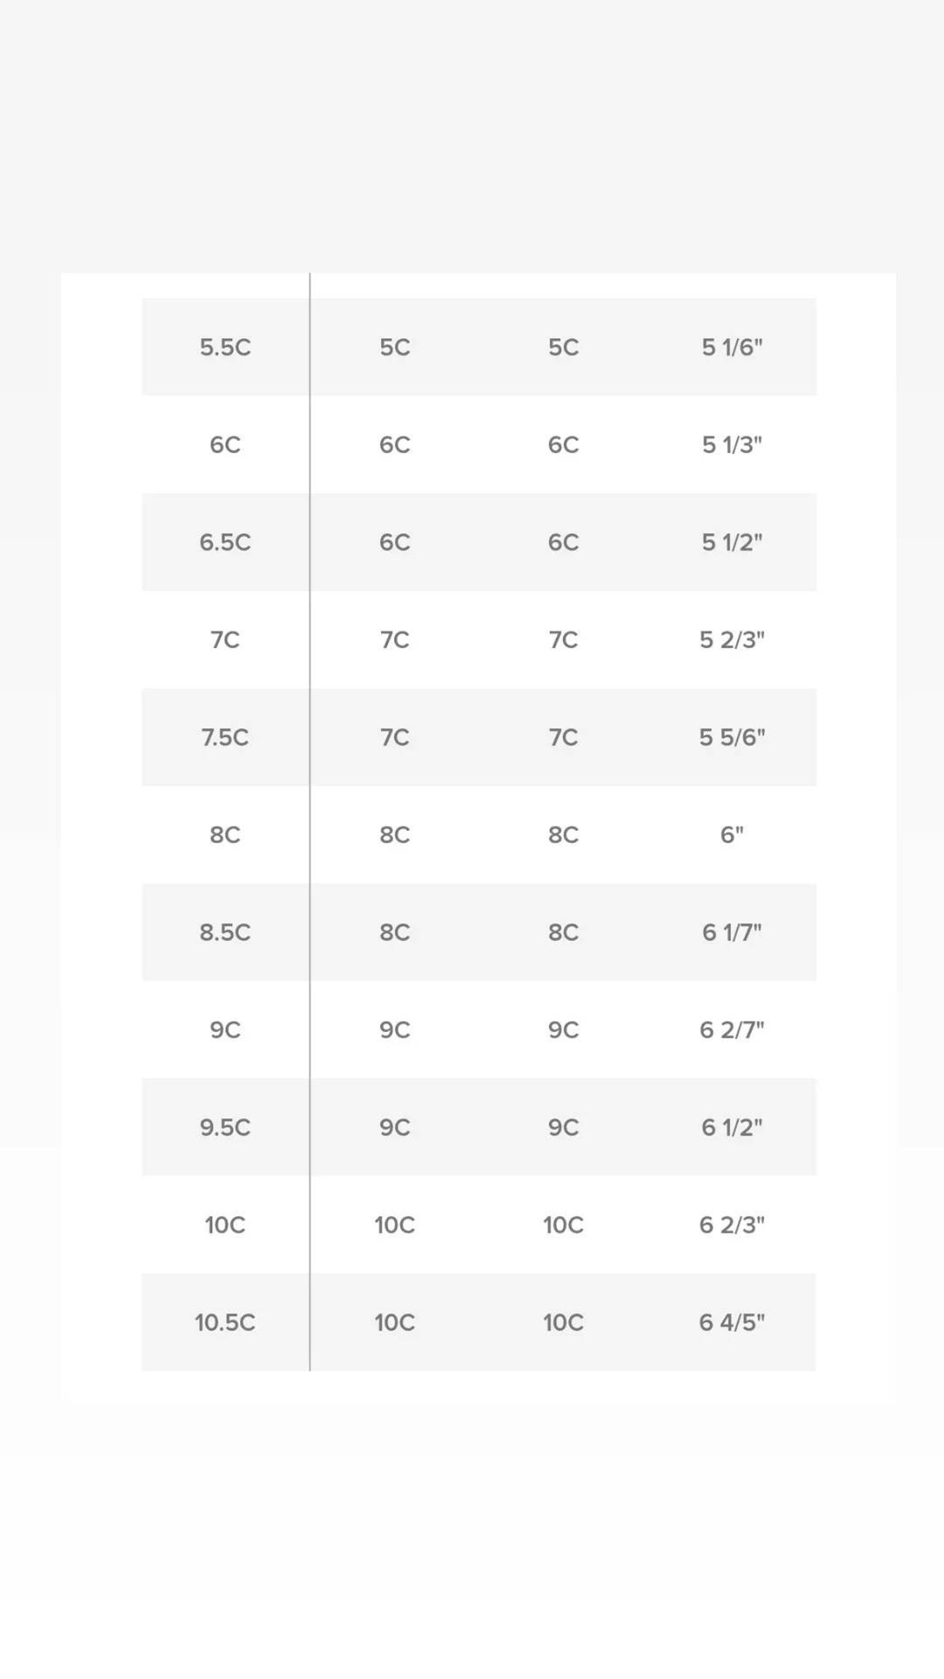This screenshot has width=944, height=1679.
Task: Select the first-column 10C size cell
Action: click(225, 1225)
